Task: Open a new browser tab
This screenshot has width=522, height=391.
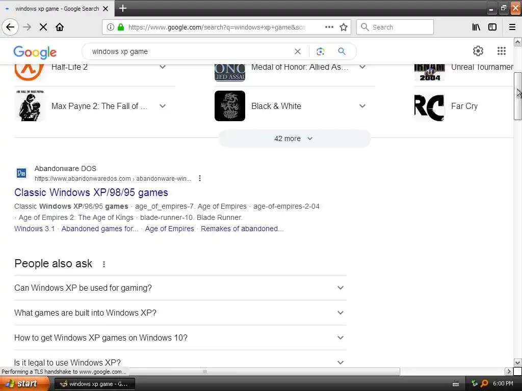Action: (122, 8)
